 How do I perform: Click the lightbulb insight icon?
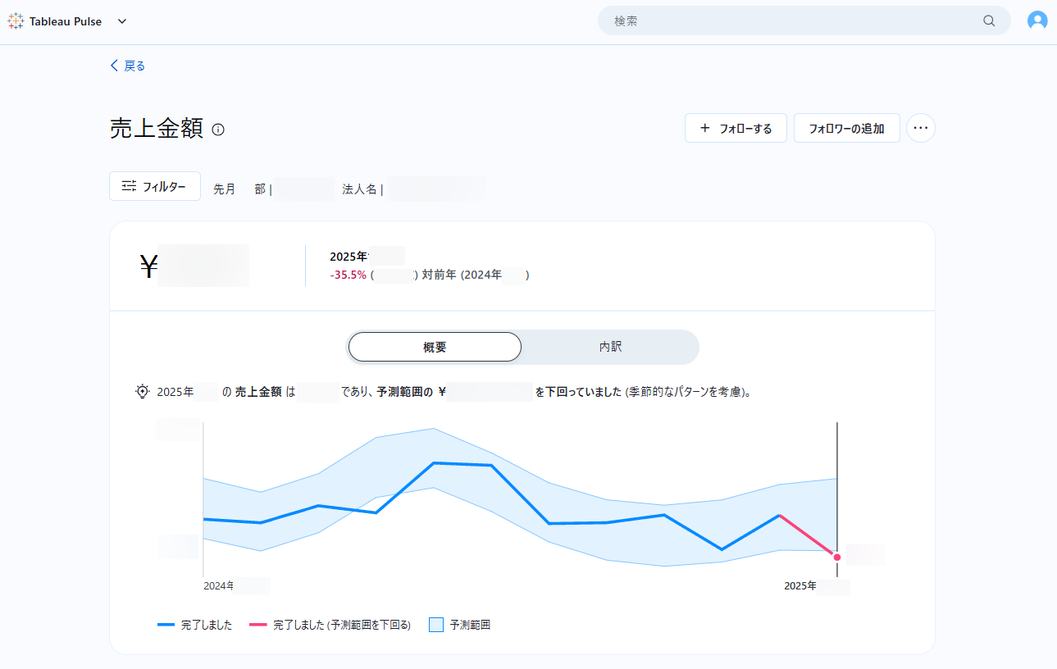tap(143, 392)
